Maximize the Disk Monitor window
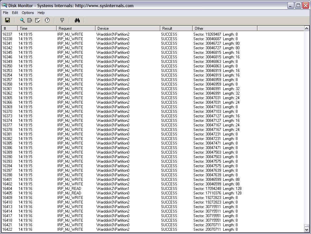Viewport: 311px width, 234px height. pos(298,6)
